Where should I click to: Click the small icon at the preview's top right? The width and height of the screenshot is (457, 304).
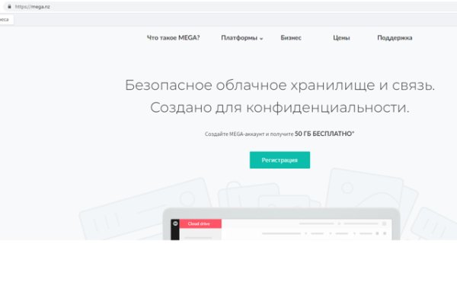pyautogui.click(x=385, y=223)
